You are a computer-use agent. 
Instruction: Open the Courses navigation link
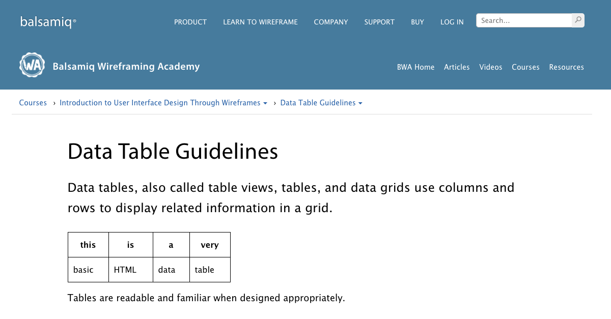pyautogui.click(x=525, y=67)
